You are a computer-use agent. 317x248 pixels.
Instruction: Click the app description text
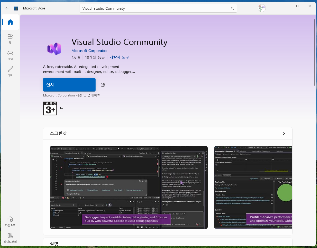coord(89,69)
